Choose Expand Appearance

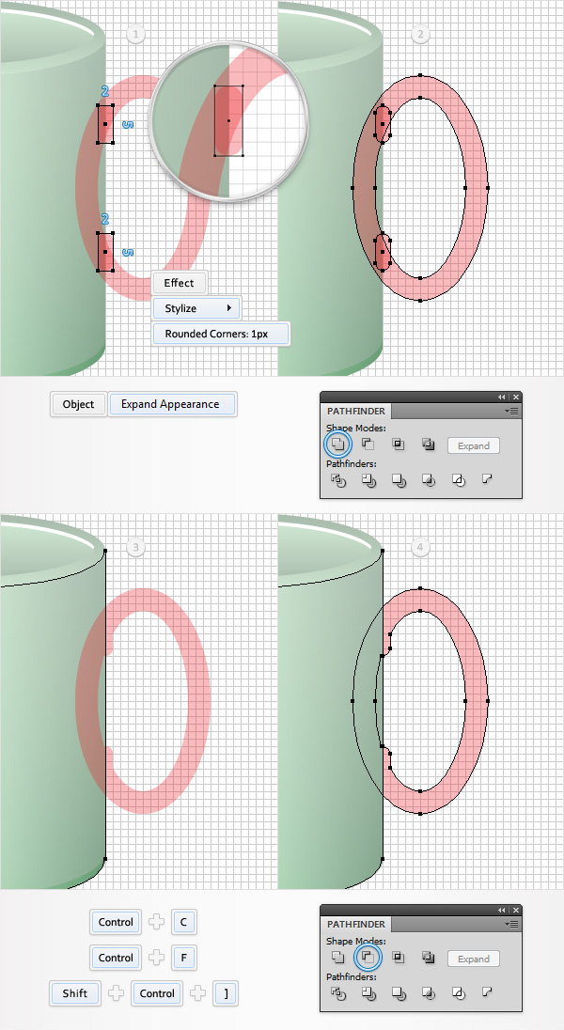pyautogui.click(x=170, y=404)
